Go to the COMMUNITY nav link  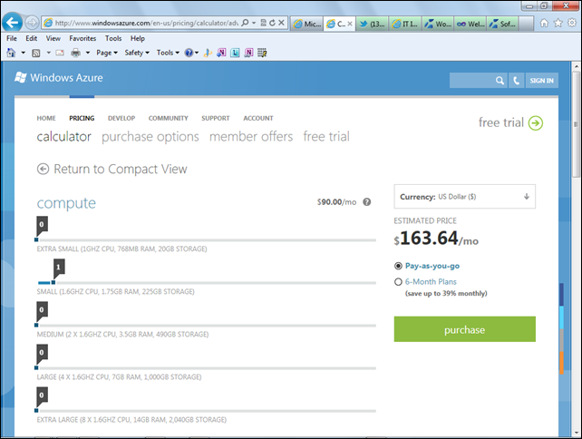[168, 118]
